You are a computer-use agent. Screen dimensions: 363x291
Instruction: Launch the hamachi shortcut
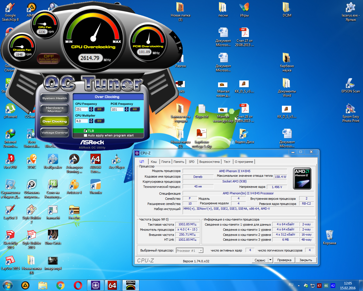(53, 212)
